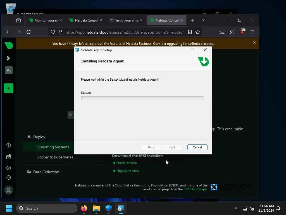Show hidden system tray icons
This screenshot has height=215, width=286.
click(236, 208)
